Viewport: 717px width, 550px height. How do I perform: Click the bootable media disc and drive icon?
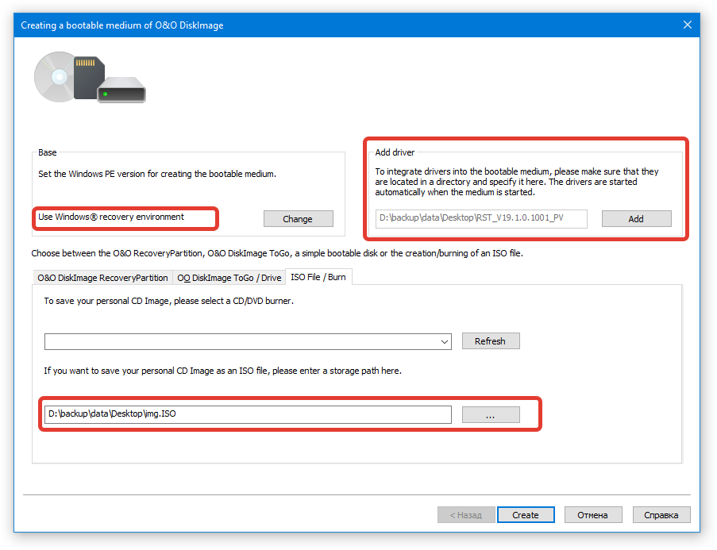[90, 77]
